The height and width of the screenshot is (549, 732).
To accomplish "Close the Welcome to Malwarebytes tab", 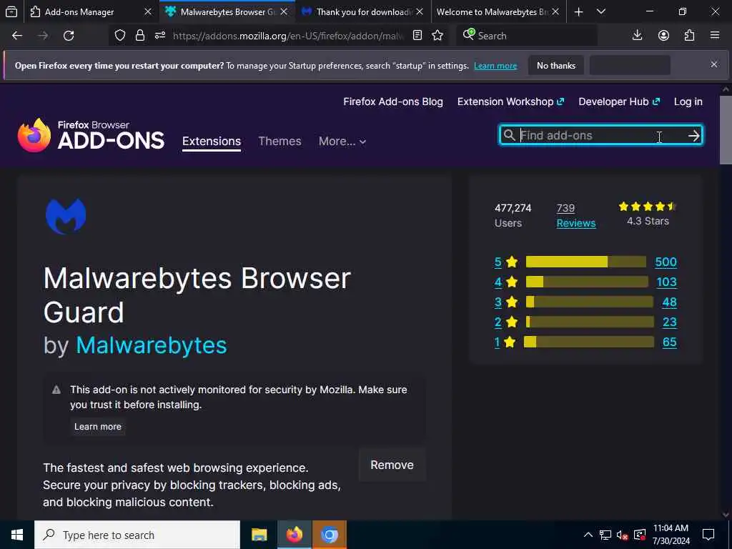I will point(555,11).
